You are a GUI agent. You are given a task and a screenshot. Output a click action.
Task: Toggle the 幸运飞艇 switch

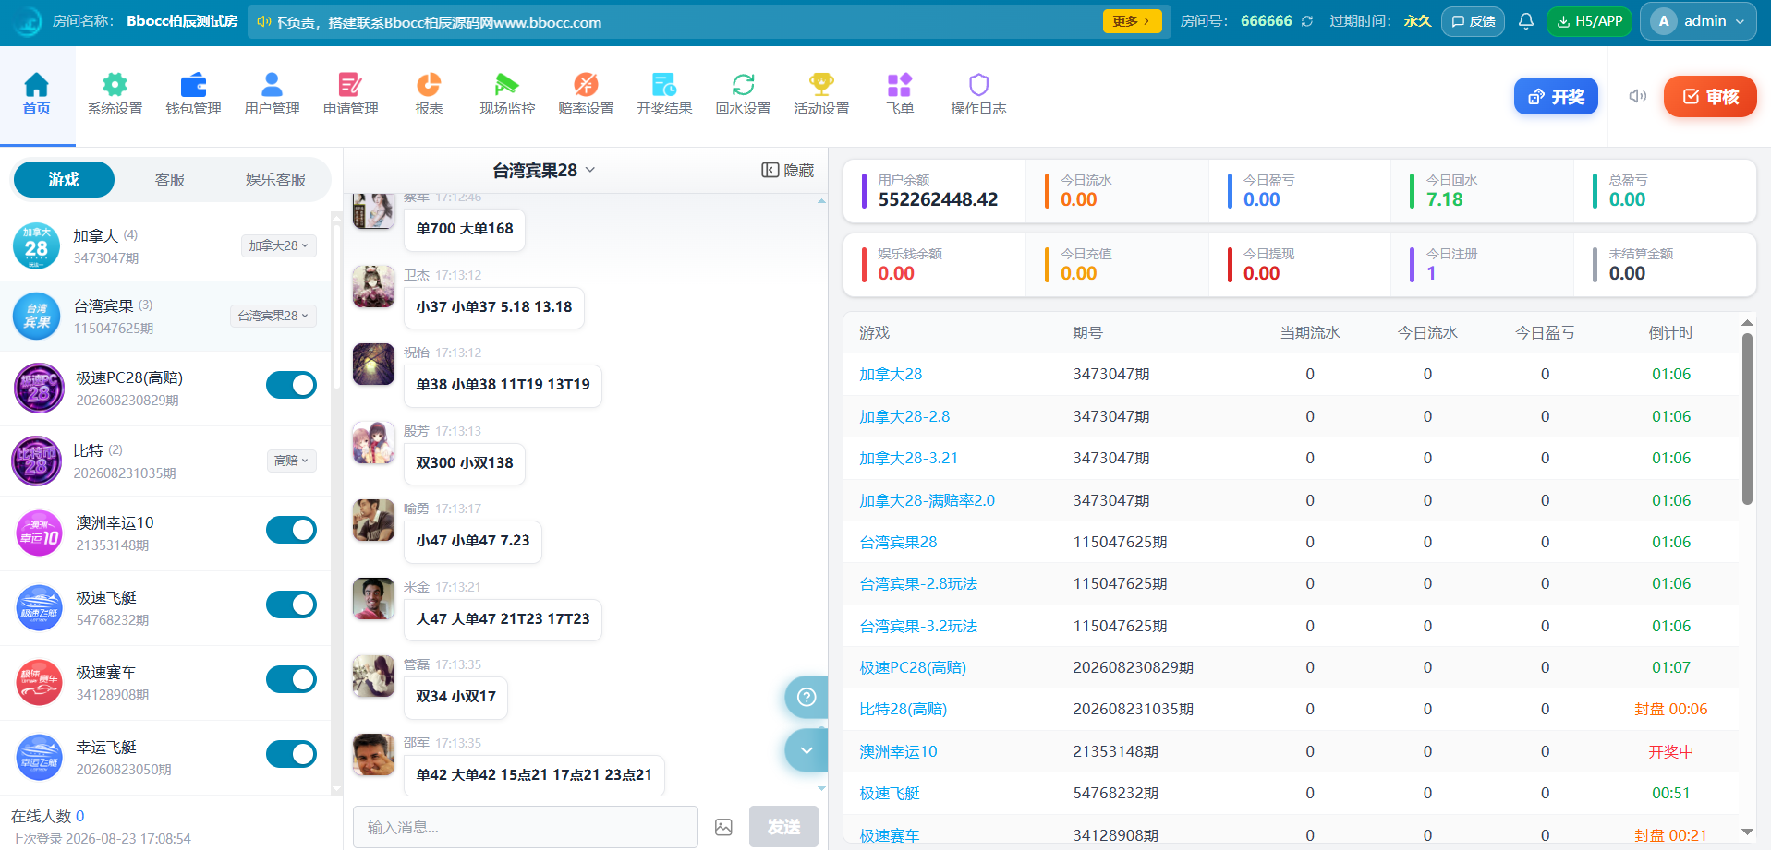pyautogui.click(x=291, y=754)
